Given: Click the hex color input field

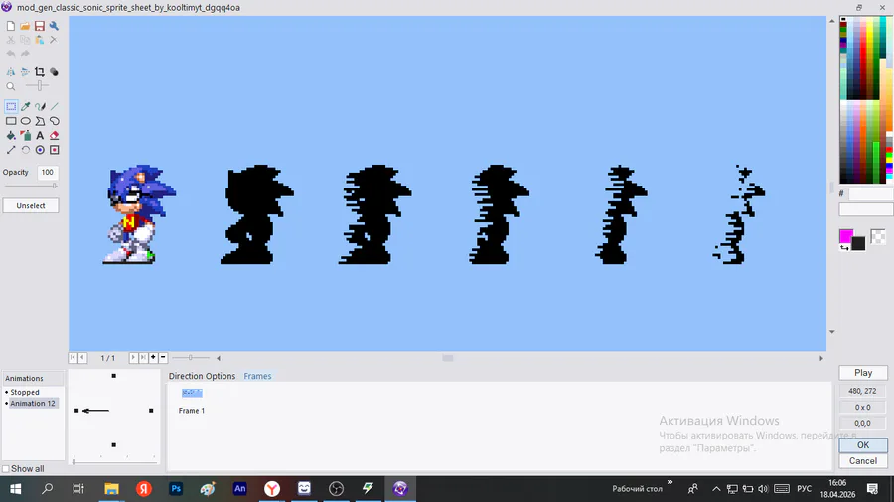Looking at the screenshot, I should pyautogui.click(x=870, y=194).
